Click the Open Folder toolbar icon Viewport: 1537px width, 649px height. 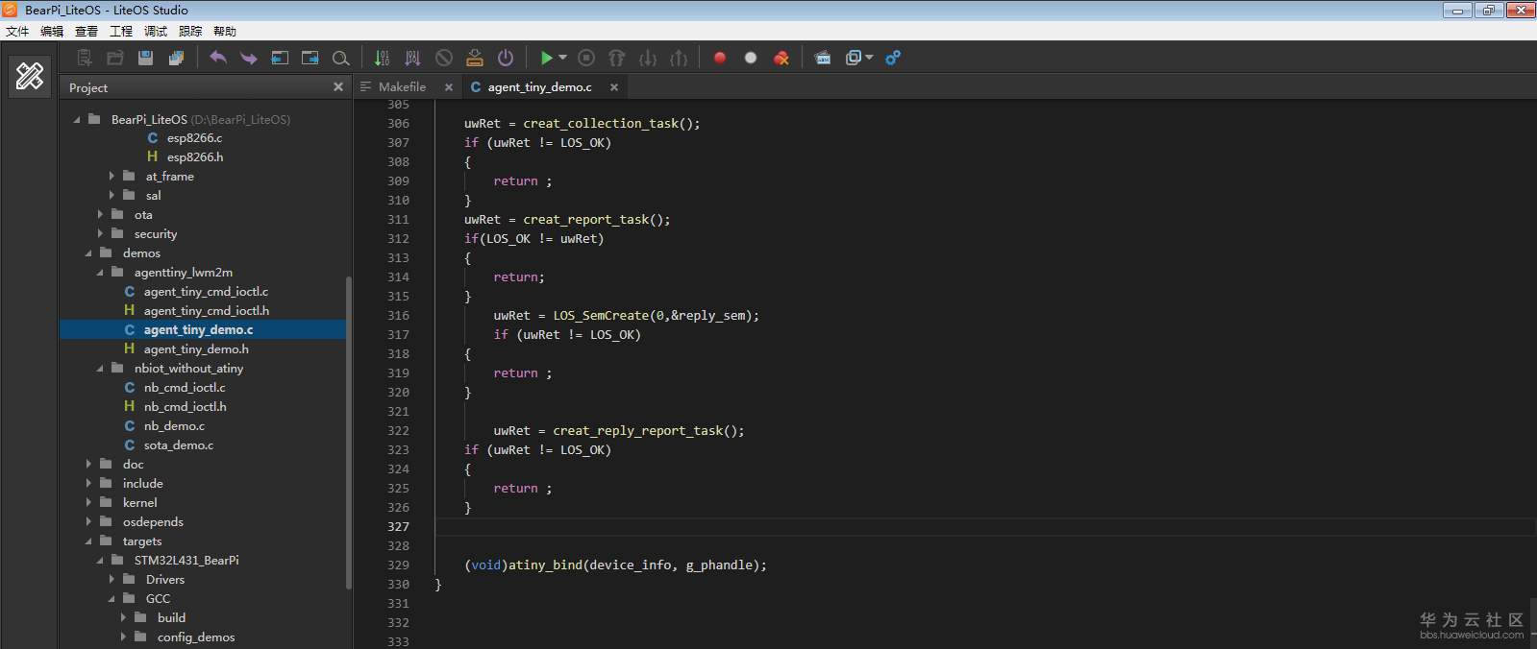pyautogui.click(x=115, y=58)
